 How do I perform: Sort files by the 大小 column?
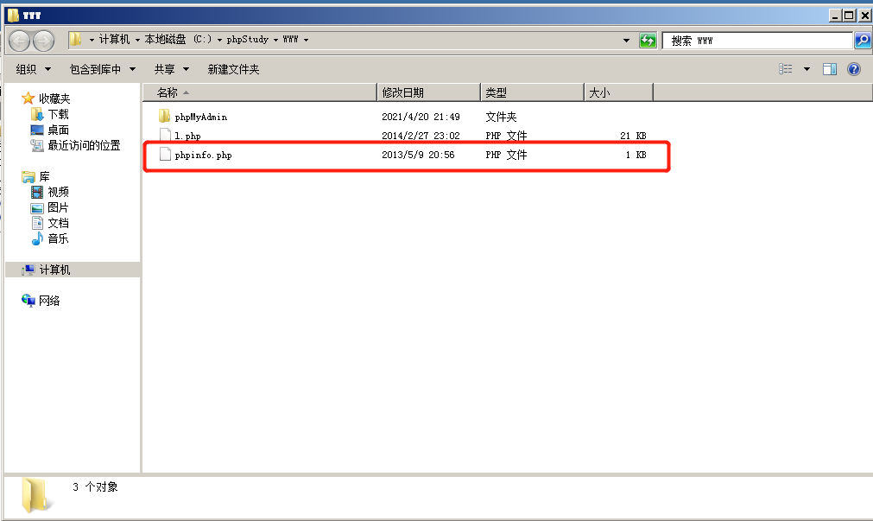[x=618, y=92]
